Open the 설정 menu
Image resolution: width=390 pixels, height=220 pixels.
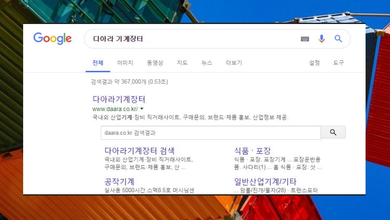(315, 63)
